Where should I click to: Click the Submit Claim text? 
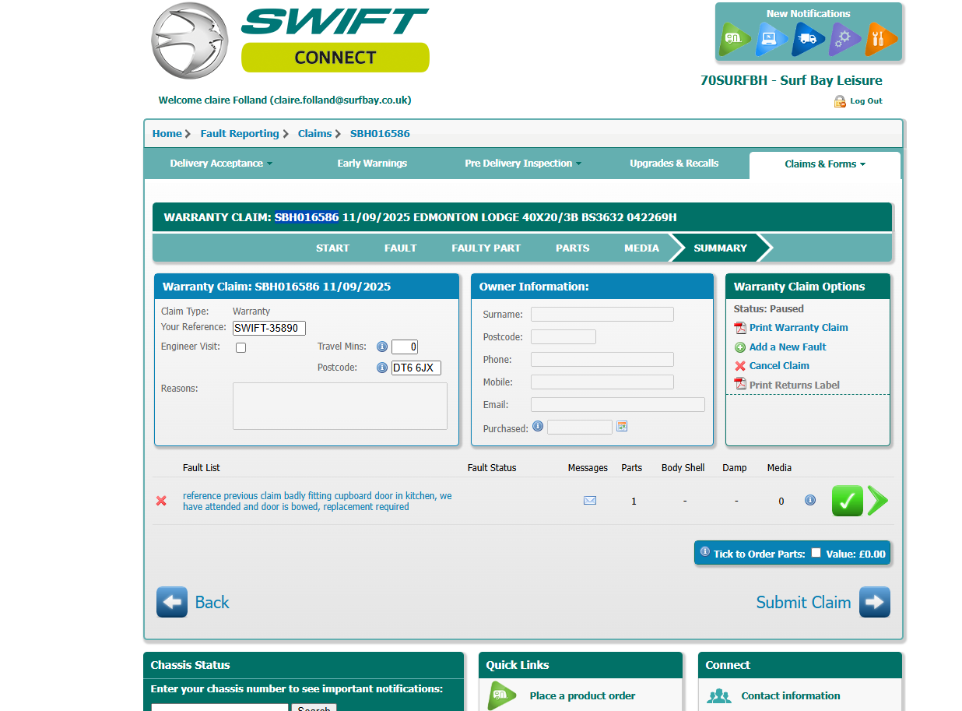[804, 602]
